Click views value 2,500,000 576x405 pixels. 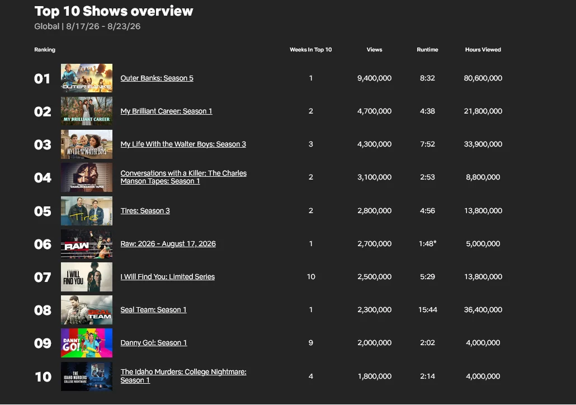click(x=374, y=277)
